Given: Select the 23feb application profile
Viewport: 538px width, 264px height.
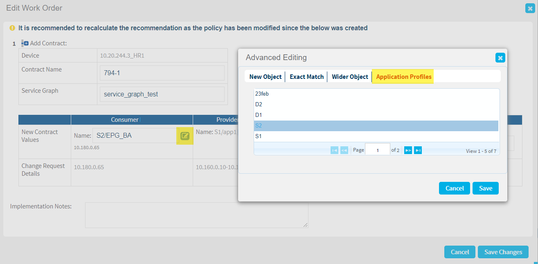Looking at the screenshot, I should click(262, 94).
